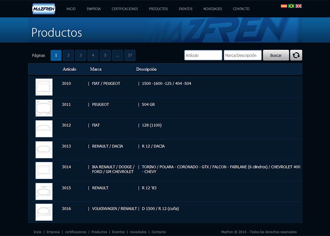Focus the Artículo search field
This screenshot has width=330, height=236.
click(203, 55)
